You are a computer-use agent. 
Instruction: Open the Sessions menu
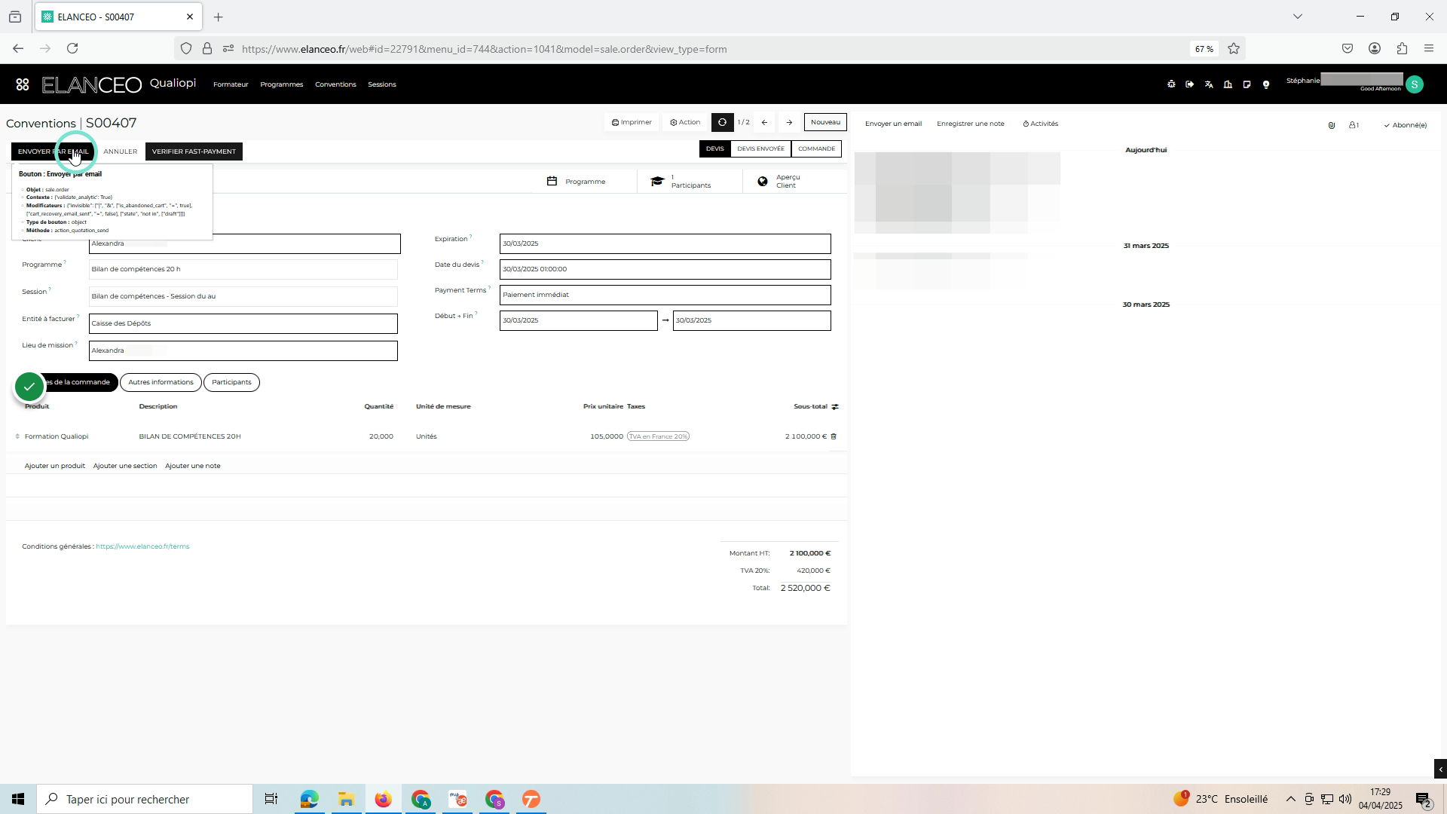coord(382,84)
